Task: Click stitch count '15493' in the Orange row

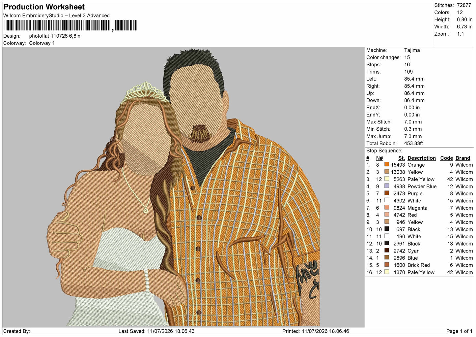Action: [398, 165]
